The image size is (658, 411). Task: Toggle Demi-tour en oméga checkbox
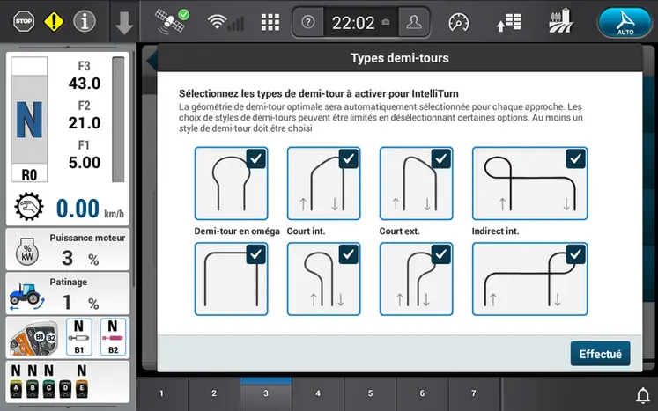[x=255, y=158]
